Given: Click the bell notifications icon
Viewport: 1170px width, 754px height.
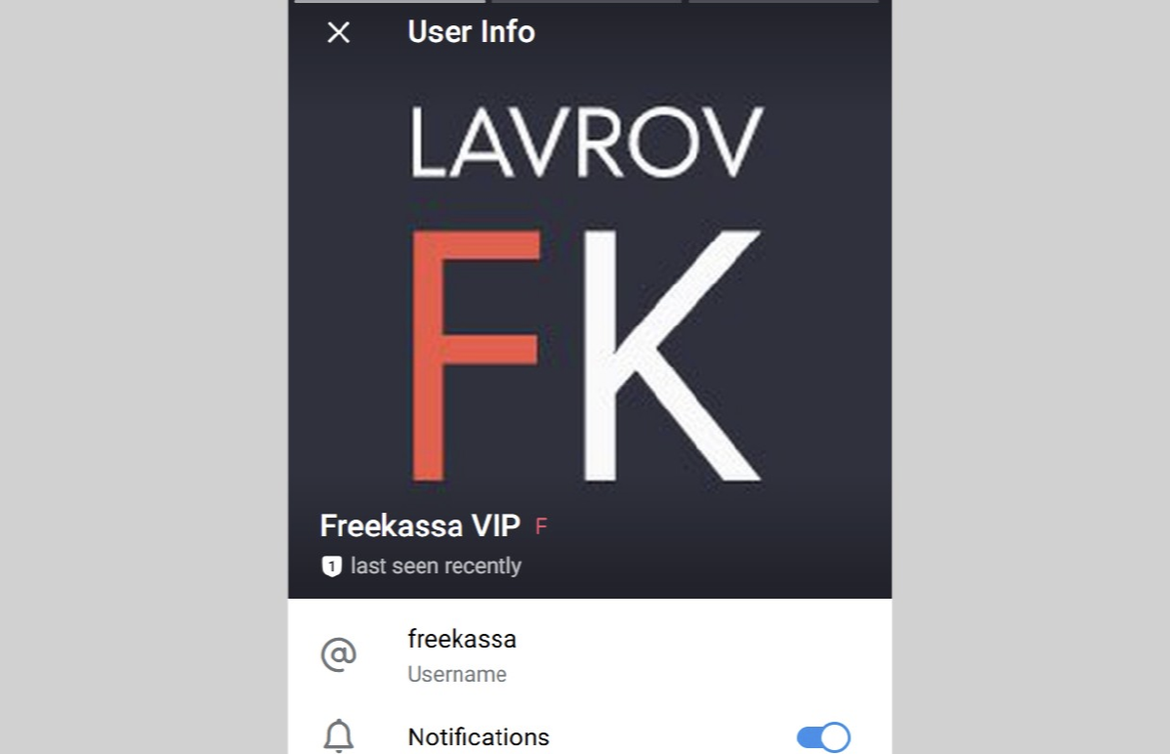Looking at the screenshot, I should 339,736.
